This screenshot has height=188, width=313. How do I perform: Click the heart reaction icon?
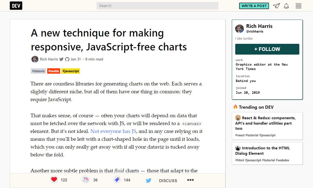tap(54, 180)
